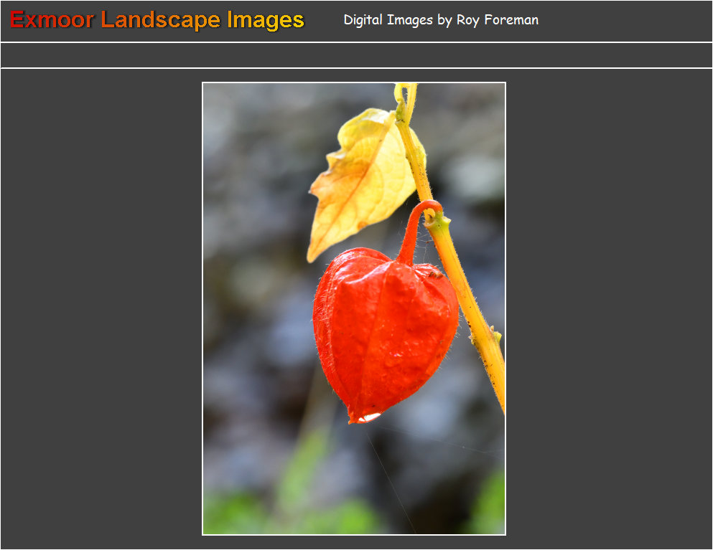Image resolution: width=713 pixels, height=550 pixels.
Task: Click the empty navigation bar below the header
Action: coord(356,55)
